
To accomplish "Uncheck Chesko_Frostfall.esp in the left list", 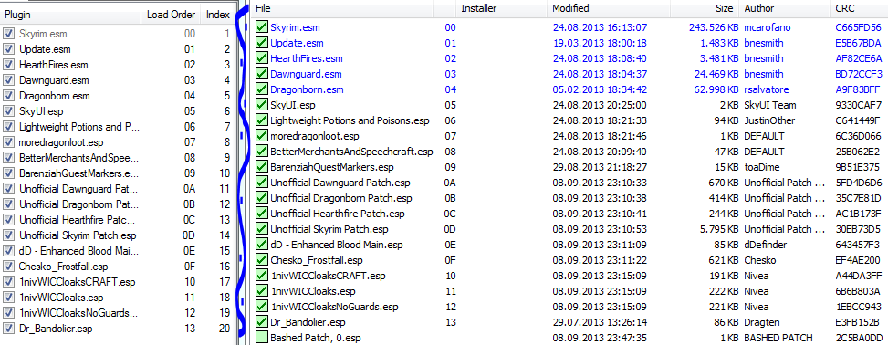I will point(8,267).
